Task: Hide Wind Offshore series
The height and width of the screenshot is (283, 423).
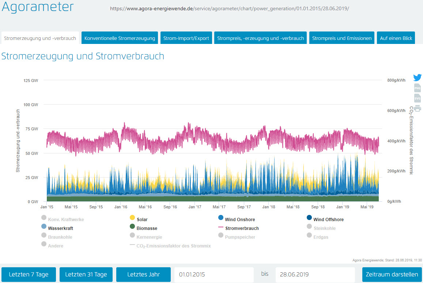Action: click(328, 219)
